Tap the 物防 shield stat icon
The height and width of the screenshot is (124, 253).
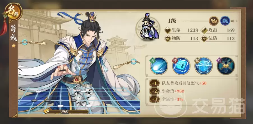pyautogui.click(x=167, y=39)
